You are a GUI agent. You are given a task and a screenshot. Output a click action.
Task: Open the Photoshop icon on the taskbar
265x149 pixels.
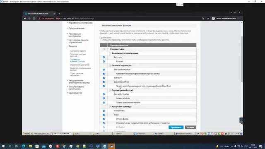click(x=91, y=146)
